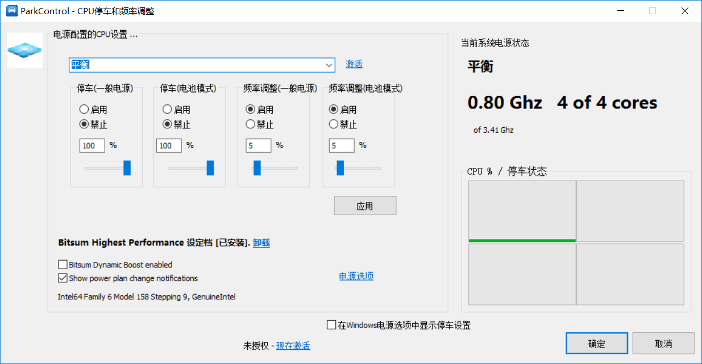
Task: Expand the power plan dropdown arrow
Action: tap(329, 65)
